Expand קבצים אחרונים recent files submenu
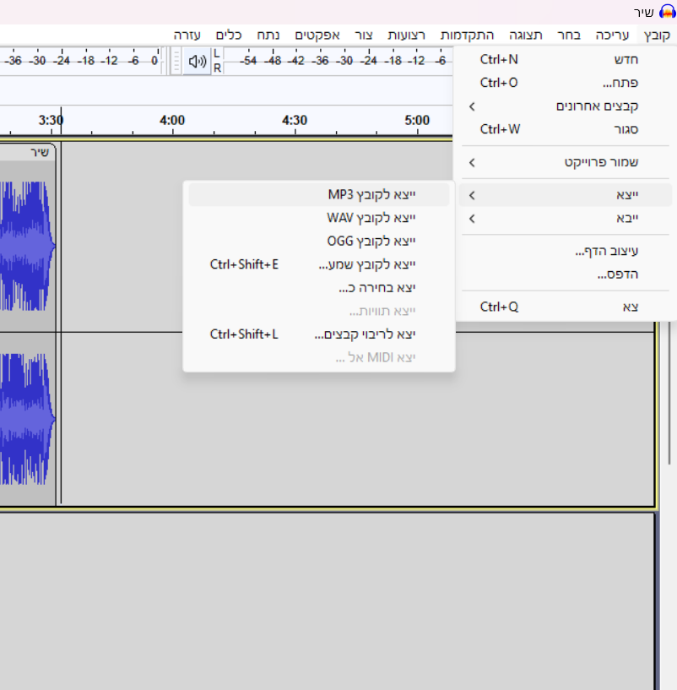Viewport: 677px width, 690px height. pyautogui.click(x=566, y=106)
